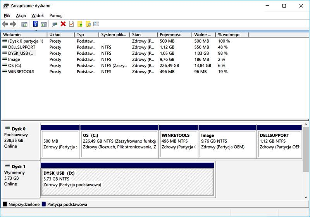Viewport: 310px width, 217px height.
Task: Sort by the Wolumin column header
Action: [24, 34]
